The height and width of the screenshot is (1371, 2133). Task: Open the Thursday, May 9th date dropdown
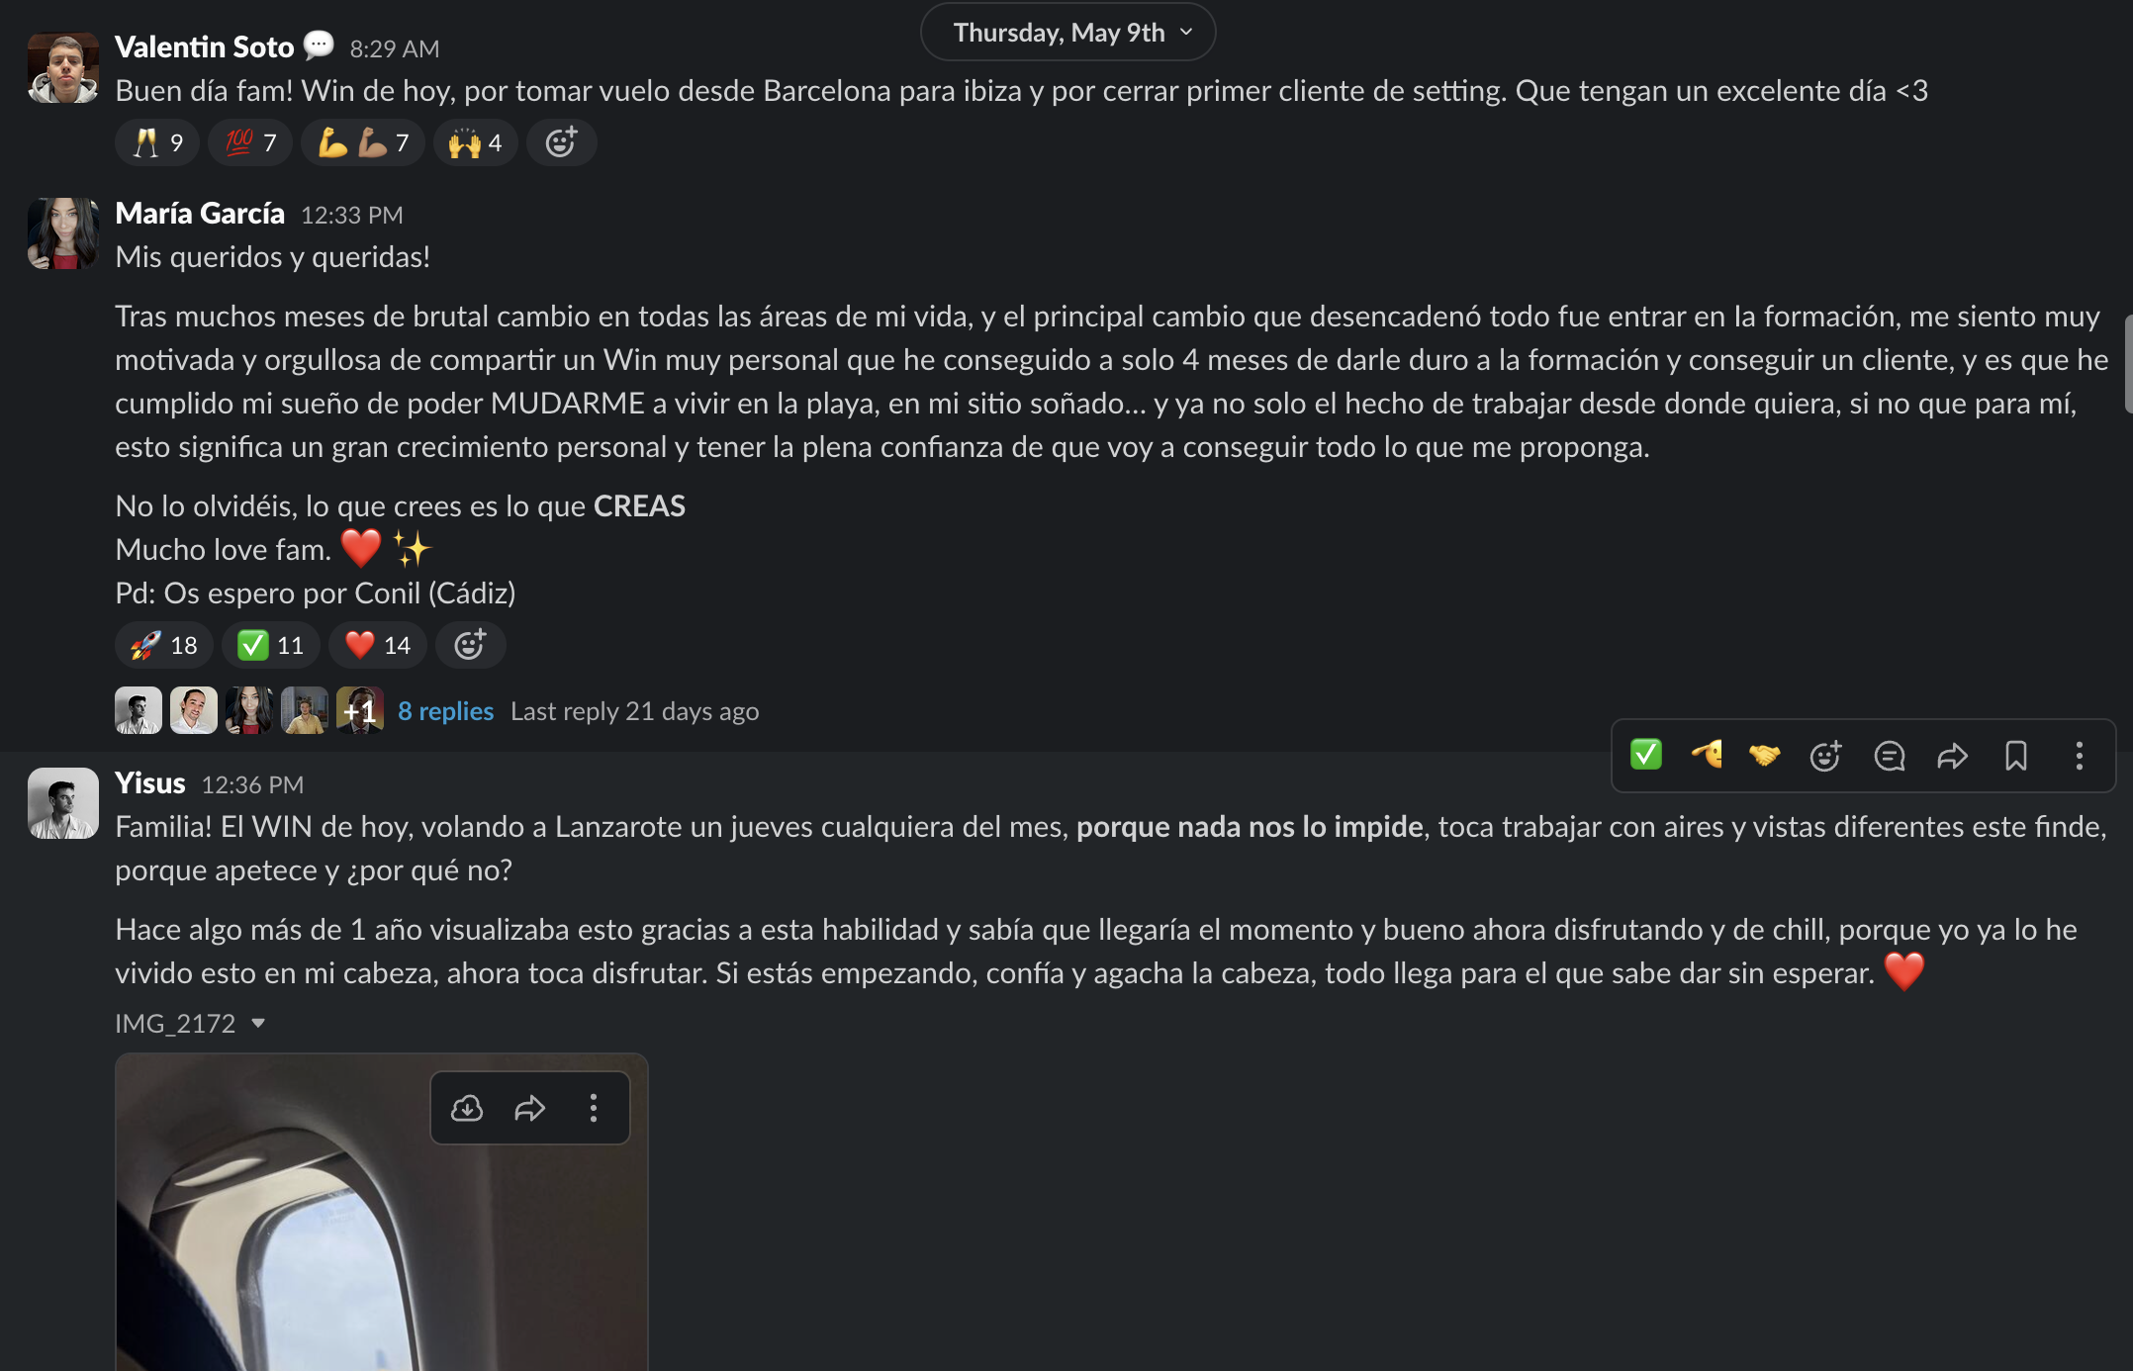click(x=1067, y=33)
